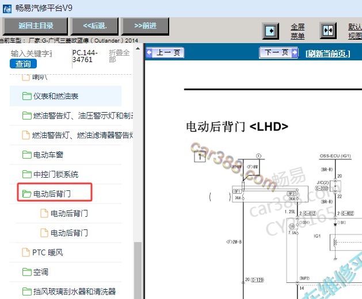The height and width of the screenshot is (299, 362).
Task: Click folder icon of 中控门锁系统
Action: [27, 174]
